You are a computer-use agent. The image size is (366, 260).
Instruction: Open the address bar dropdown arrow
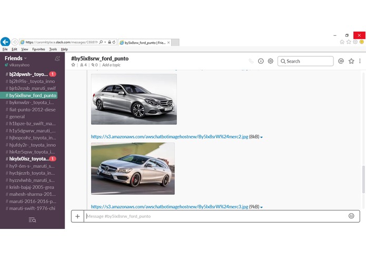[x=105, y=42]
